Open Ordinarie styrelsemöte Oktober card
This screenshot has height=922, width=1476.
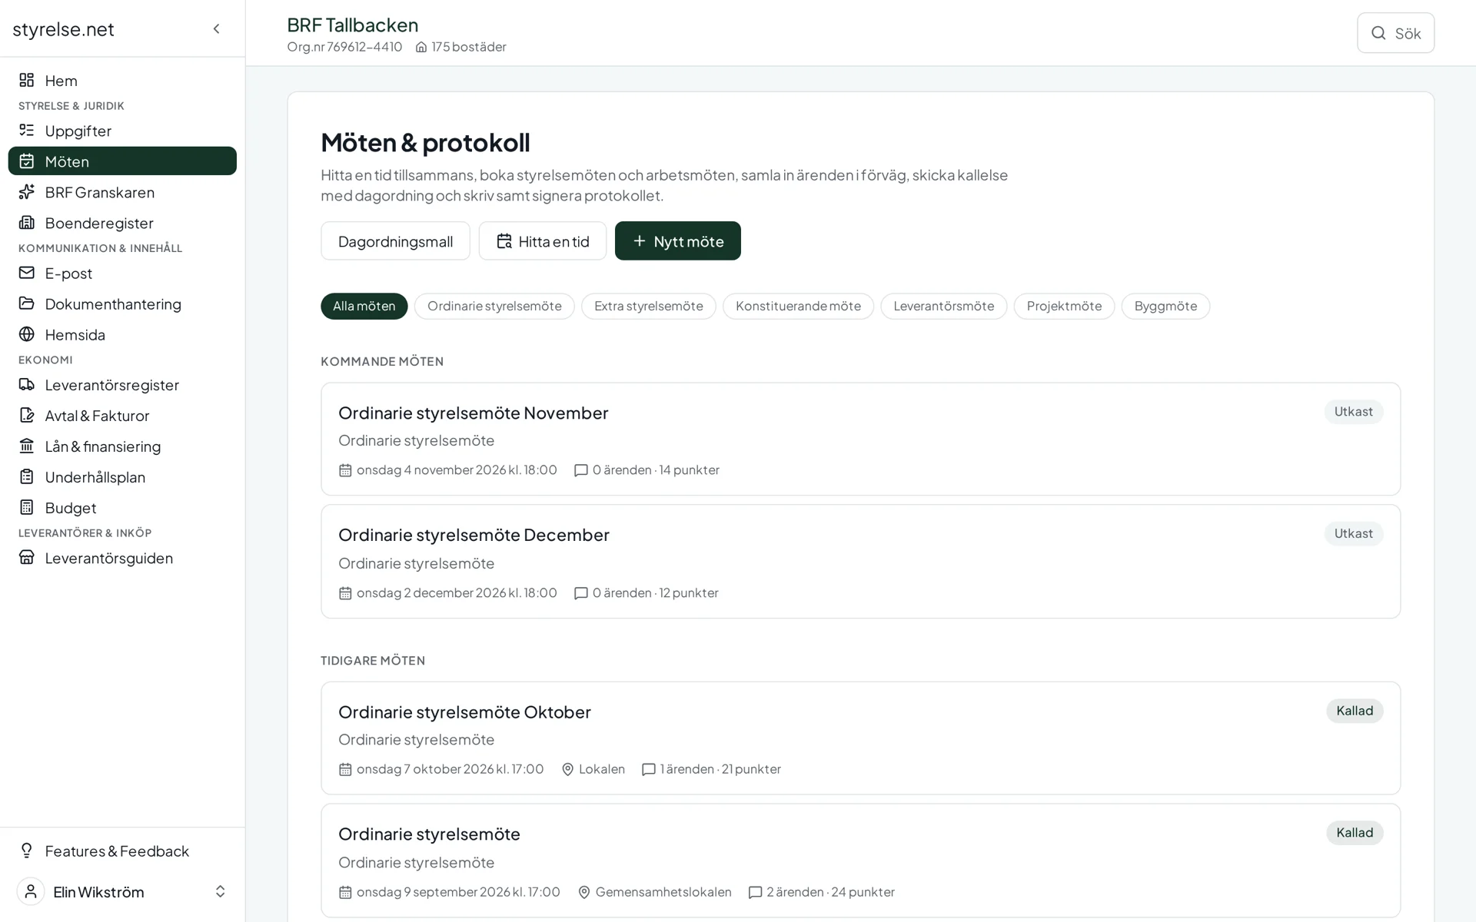pos(860,738)
